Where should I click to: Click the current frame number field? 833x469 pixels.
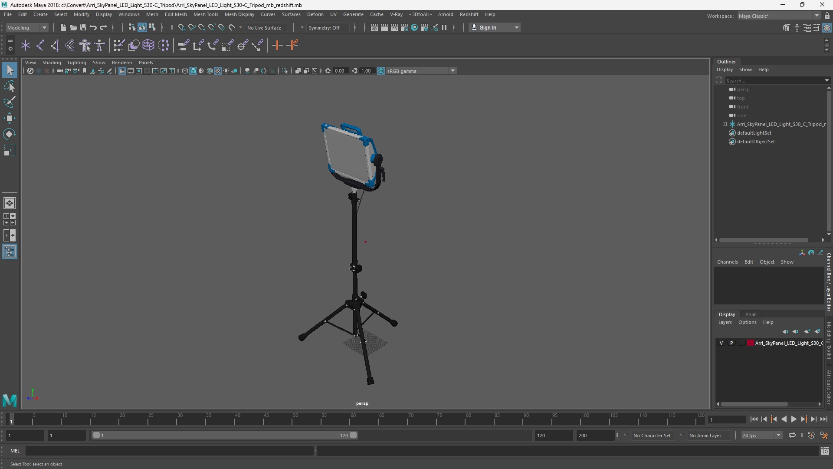pyautogui.click(x=727, y=419)
